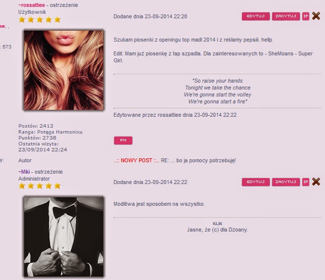
Task: Click the EDYTUJ button on rossattiee's post
Action: pyautogui.click(x=256, y=16)
